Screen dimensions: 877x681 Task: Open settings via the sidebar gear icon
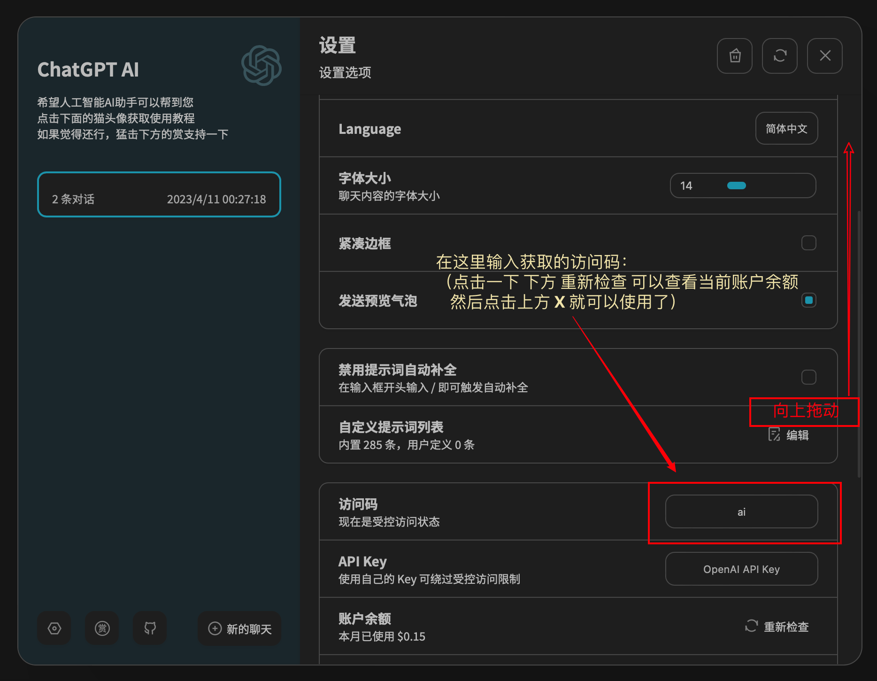coord(54,628)
